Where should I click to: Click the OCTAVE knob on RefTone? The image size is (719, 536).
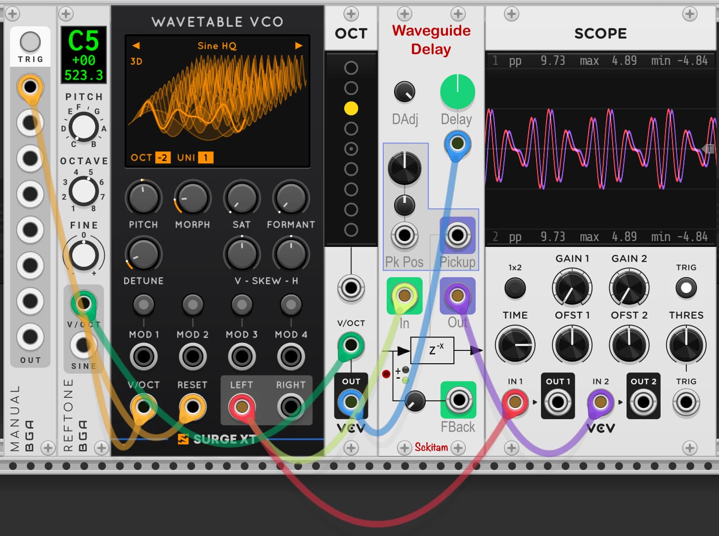point(83,191)
